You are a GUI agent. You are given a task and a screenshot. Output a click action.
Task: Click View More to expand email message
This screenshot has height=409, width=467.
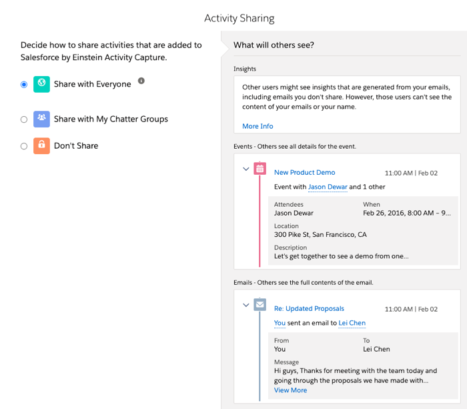point(290,390)
